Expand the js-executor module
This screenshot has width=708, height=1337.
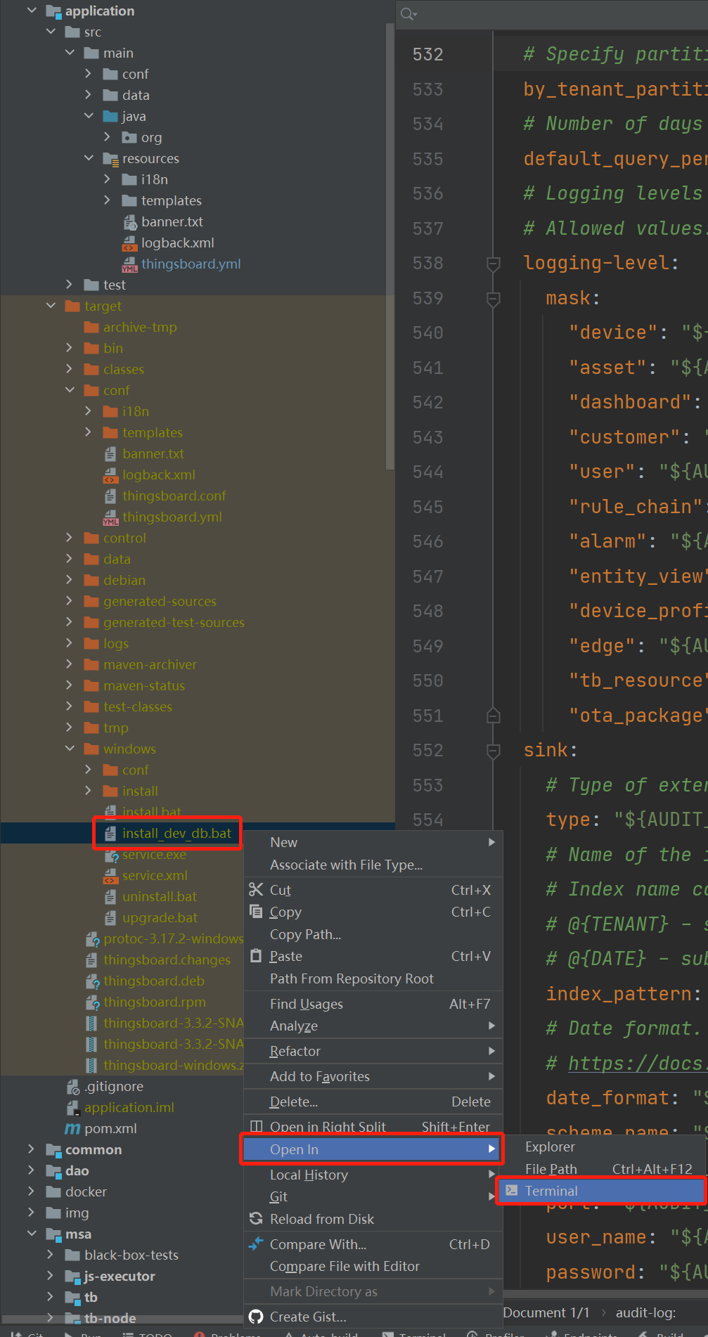pos(50,1275)
